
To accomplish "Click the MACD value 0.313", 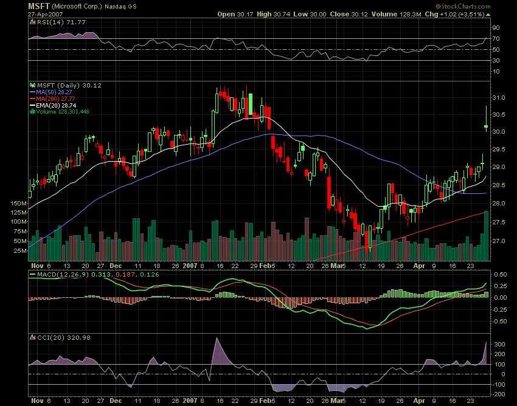I will [x=100, y=275].
